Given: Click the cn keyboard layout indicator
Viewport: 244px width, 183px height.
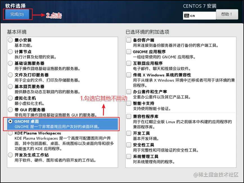Looking at the screenshot, I should click(x=199, y=15).
